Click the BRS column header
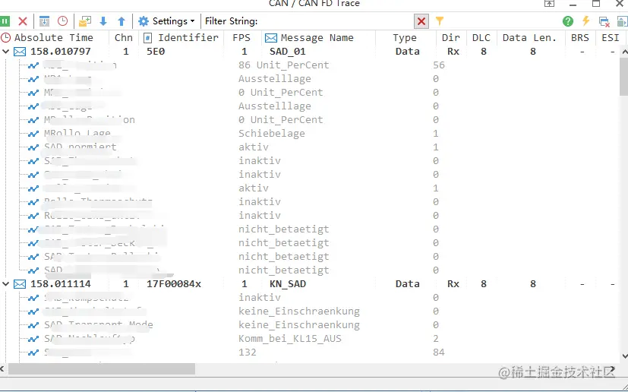Screen dimensions: 628x392 click(x=580, y=38)
